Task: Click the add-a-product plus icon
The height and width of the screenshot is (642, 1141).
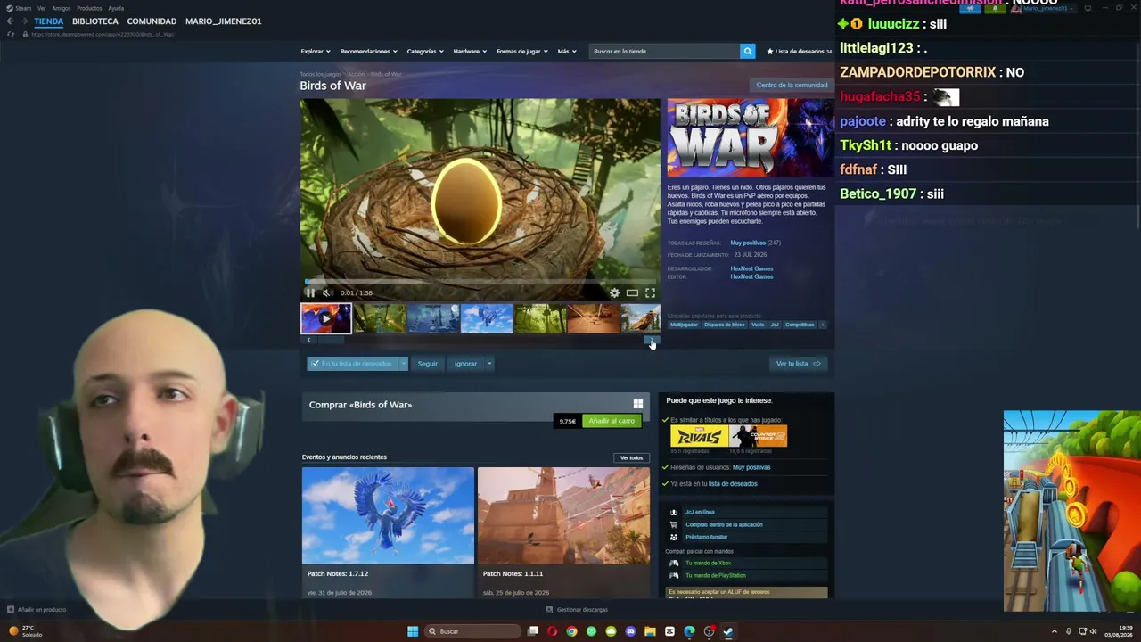Action: point(10,610)
